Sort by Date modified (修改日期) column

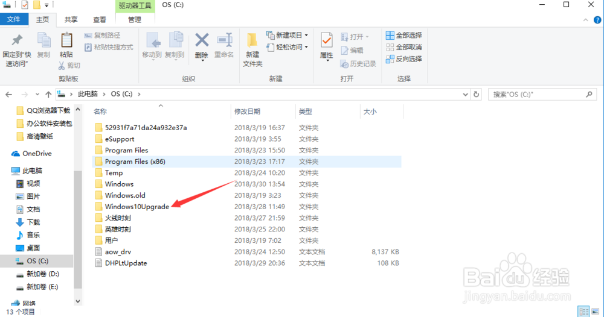247,111
